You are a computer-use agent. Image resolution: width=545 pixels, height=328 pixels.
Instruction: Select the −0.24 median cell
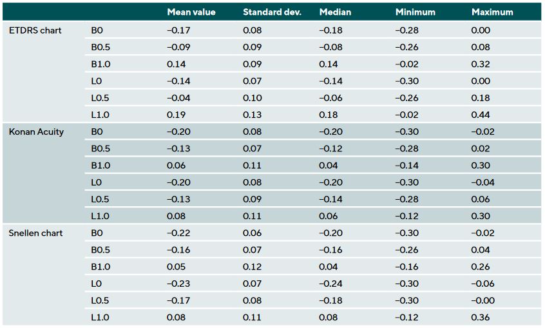[331, 284]
